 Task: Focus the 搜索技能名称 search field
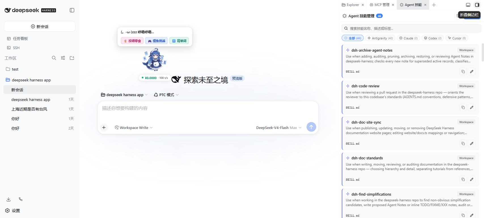411,28
